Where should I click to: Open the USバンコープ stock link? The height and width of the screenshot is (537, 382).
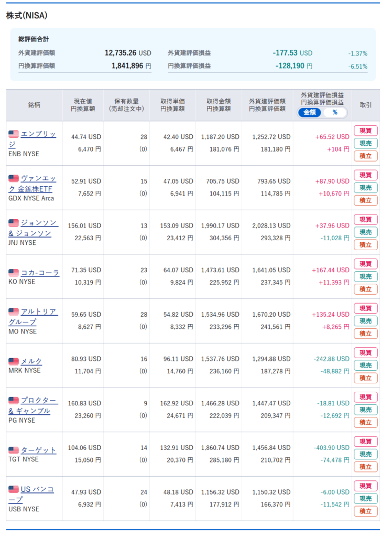(x=31, y=494)
